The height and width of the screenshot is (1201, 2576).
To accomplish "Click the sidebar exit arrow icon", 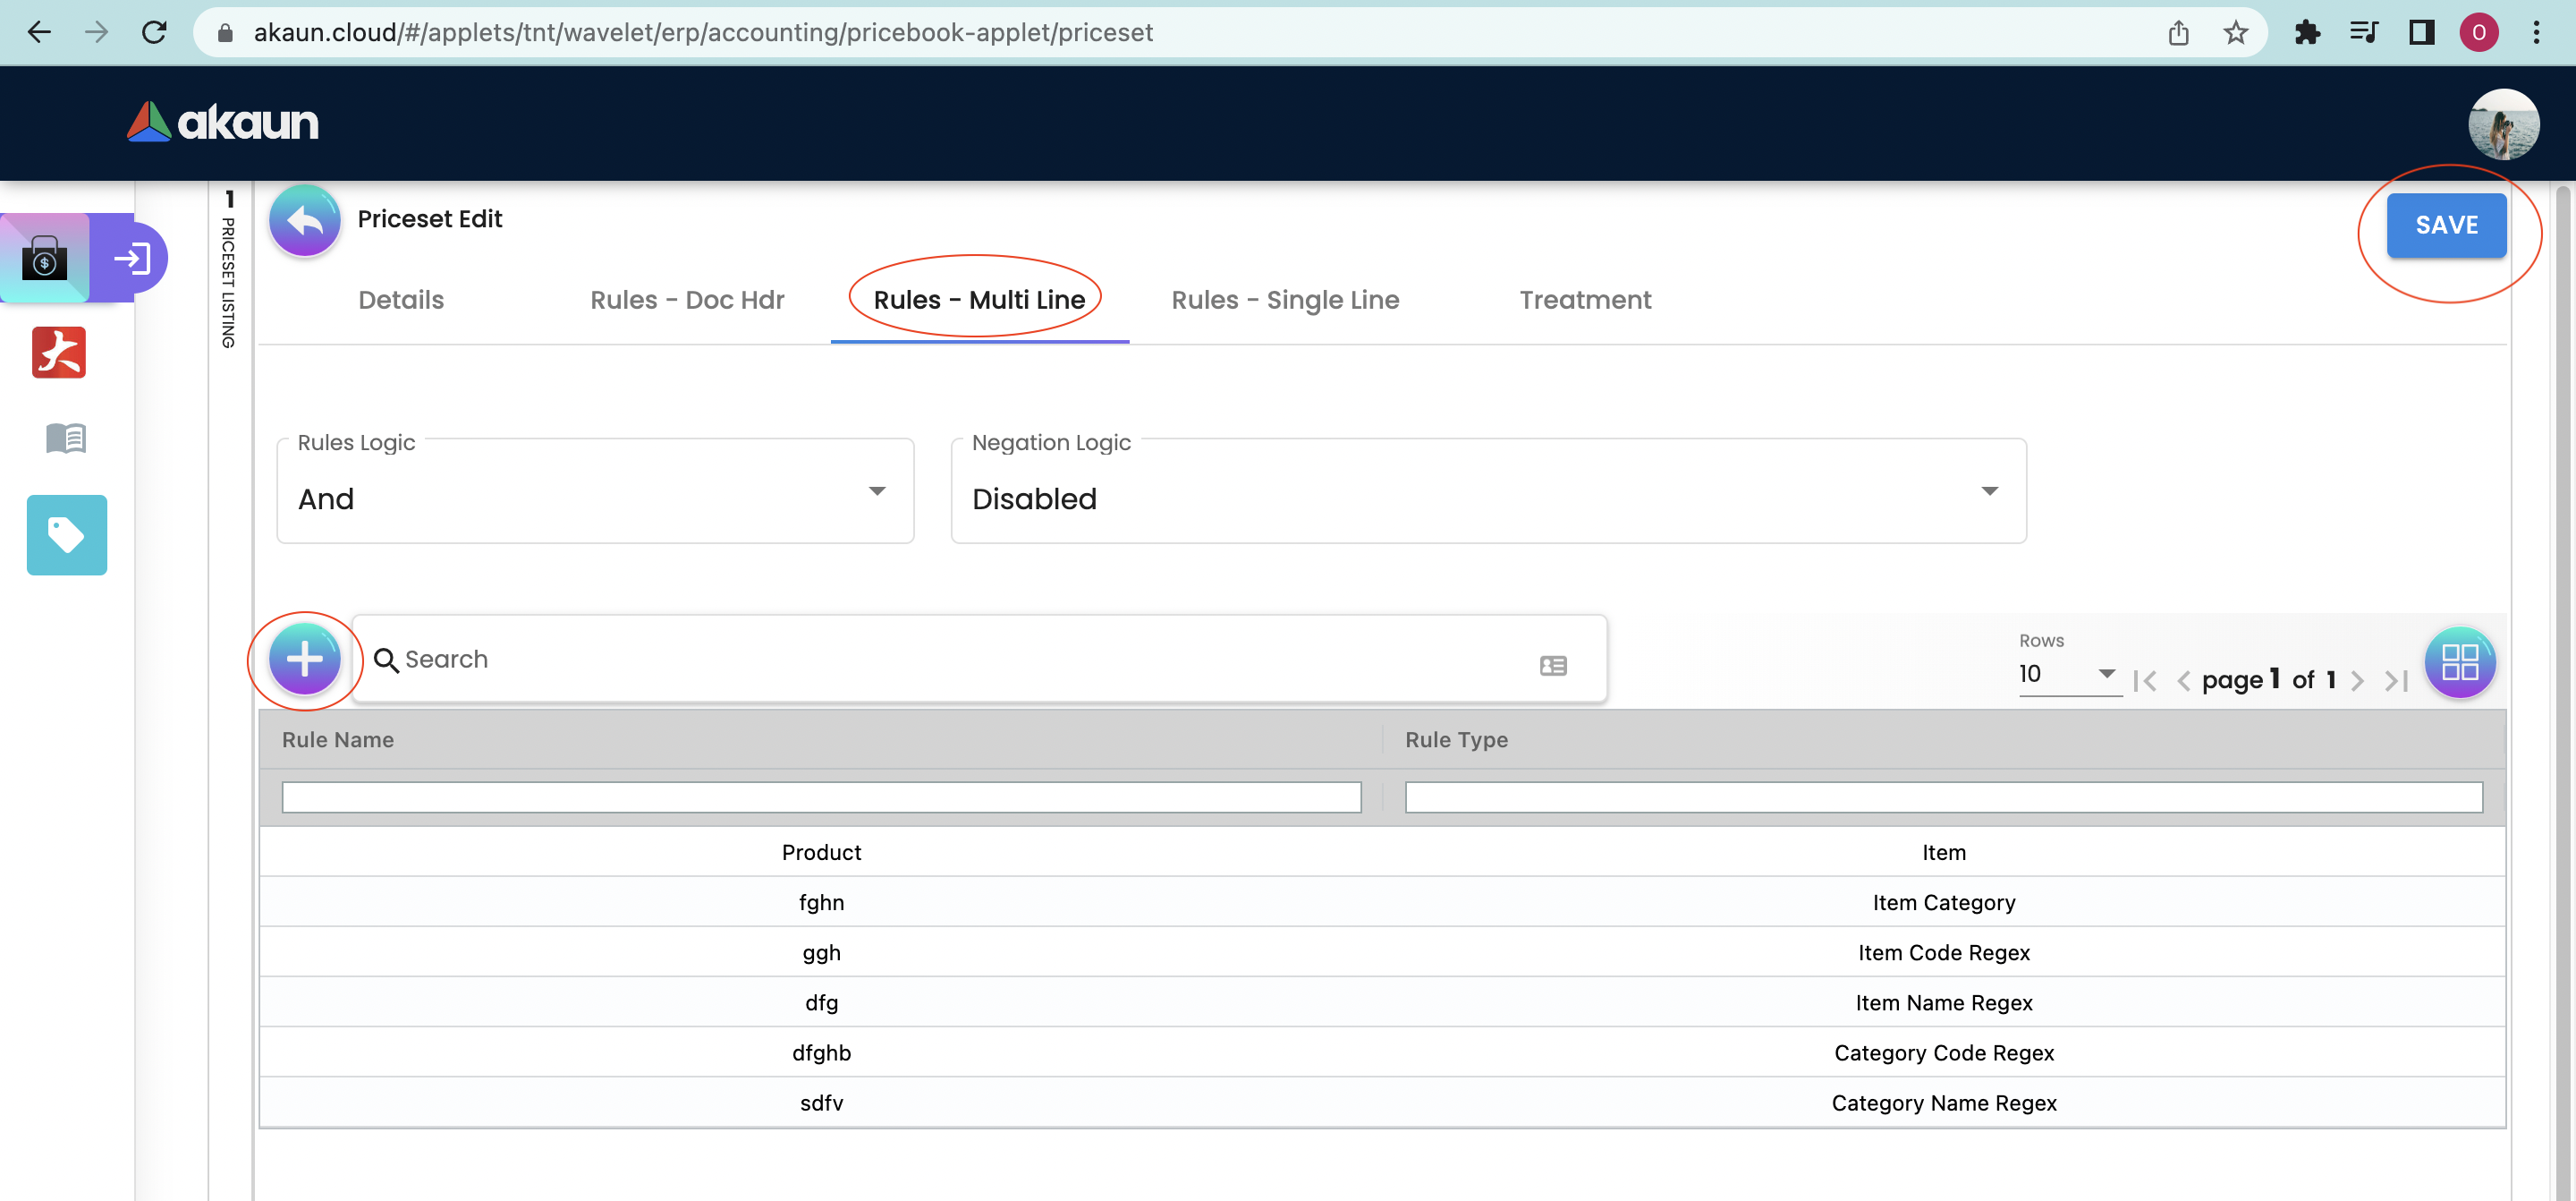I will [131, 260].
